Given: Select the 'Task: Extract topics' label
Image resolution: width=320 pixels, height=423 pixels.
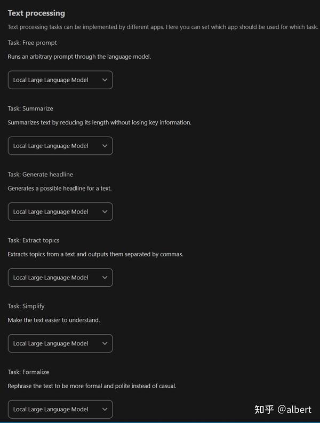Looking at the screenshot, I should [34, 240].
